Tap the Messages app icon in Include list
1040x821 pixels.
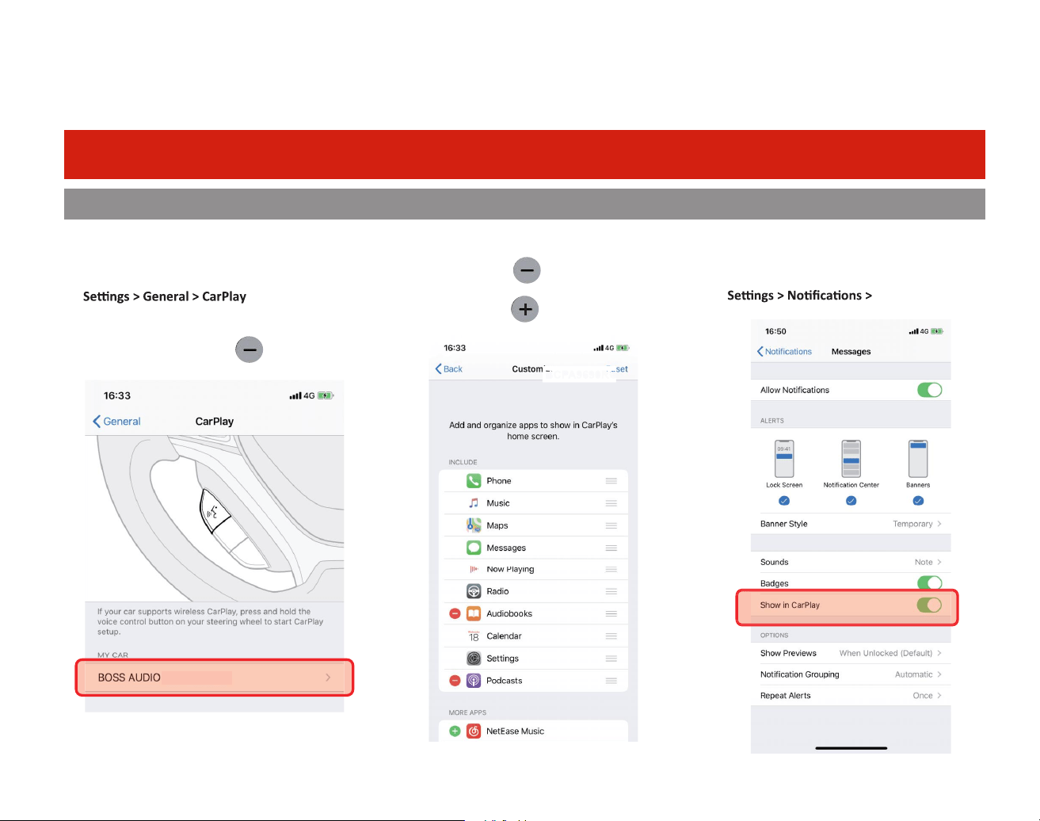474,548
